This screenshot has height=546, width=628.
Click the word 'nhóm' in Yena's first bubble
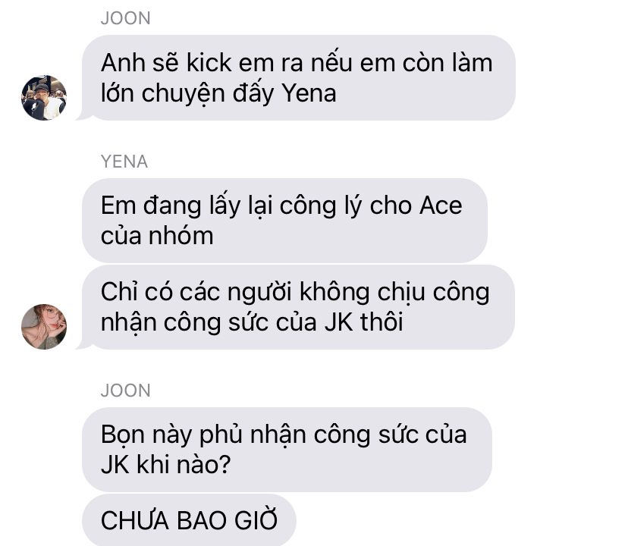[x=181, y=236]
